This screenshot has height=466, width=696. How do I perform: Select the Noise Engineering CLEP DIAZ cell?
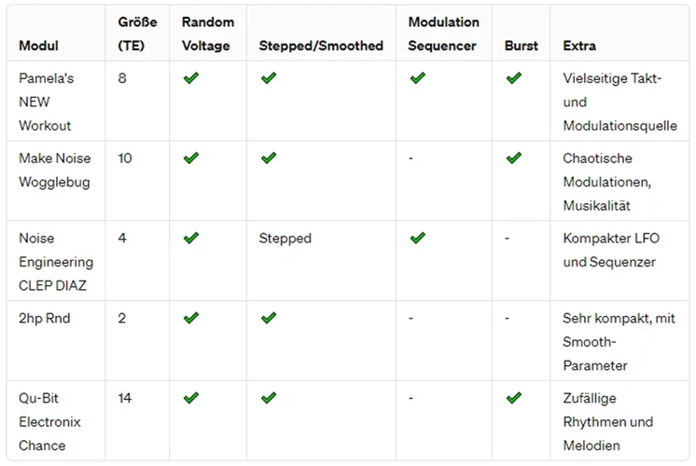click(56, 262)
